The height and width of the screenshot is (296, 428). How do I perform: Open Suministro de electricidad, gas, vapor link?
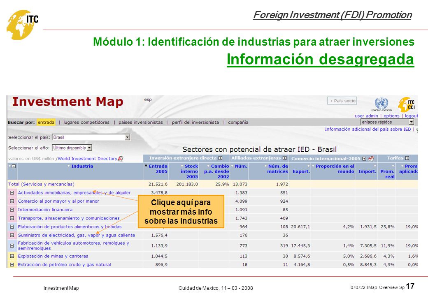point(77,235)
